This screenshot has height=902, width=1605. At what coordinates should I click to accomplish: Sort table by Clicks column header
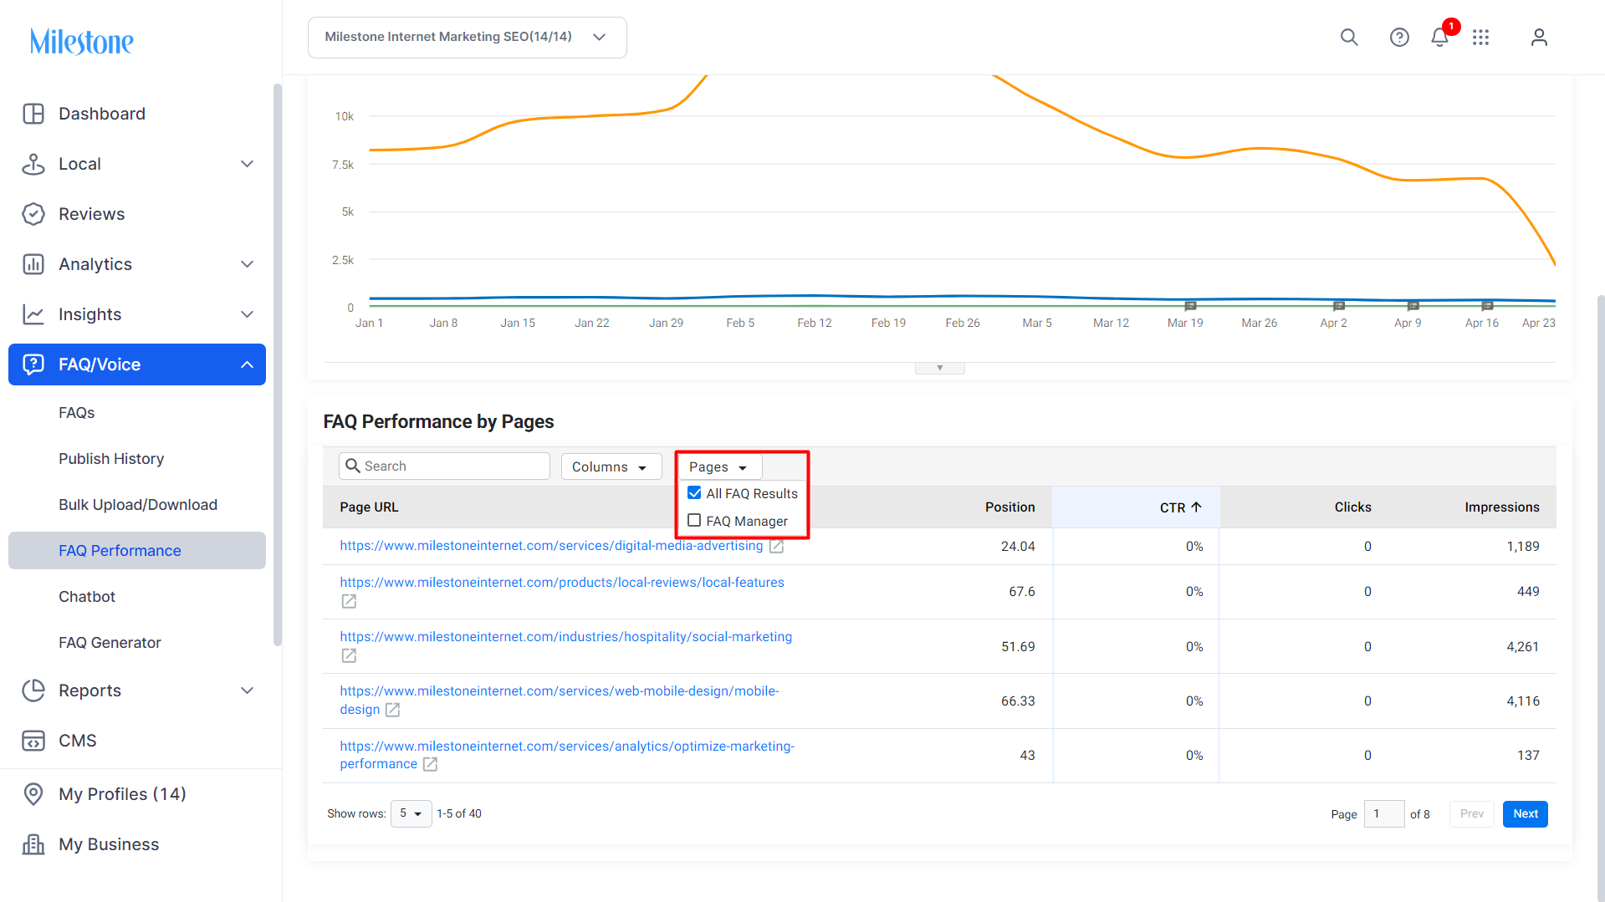pyautogui.click(x=1352, y=507)
